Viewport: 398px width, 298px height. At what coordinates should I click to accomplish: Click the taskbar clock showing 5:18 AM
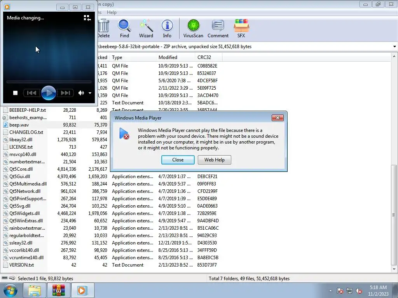coord(378,291)
